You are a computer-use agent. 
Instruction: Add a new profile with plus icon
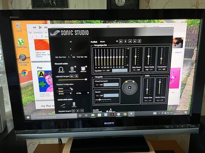coord(121,41)
